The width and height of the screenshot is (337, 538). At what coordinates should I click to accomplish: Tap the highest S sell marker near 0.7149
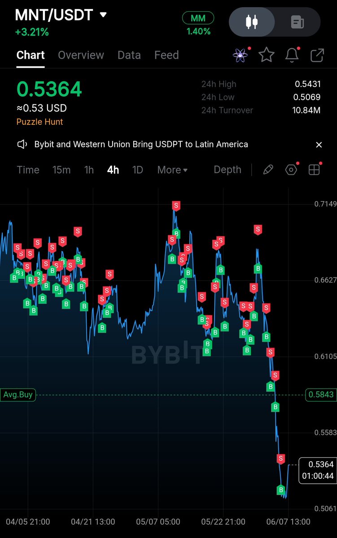point(176,206)
